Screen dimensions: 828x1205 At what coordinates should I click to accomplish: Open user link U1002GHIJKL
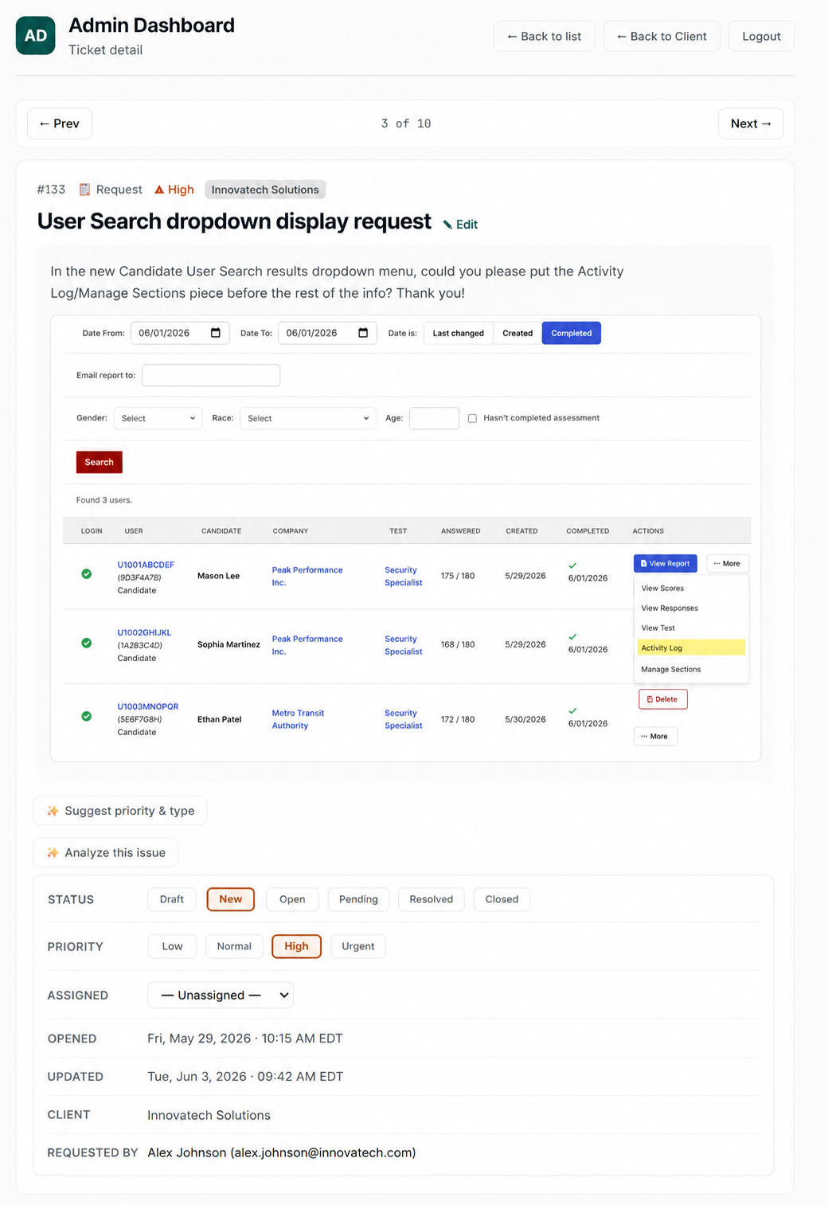point(144,632)
